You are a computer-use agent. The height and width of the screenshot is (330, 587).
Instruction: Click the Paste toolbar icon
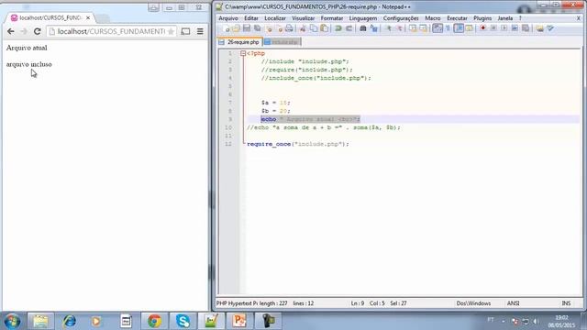click(x=325, y=28)
